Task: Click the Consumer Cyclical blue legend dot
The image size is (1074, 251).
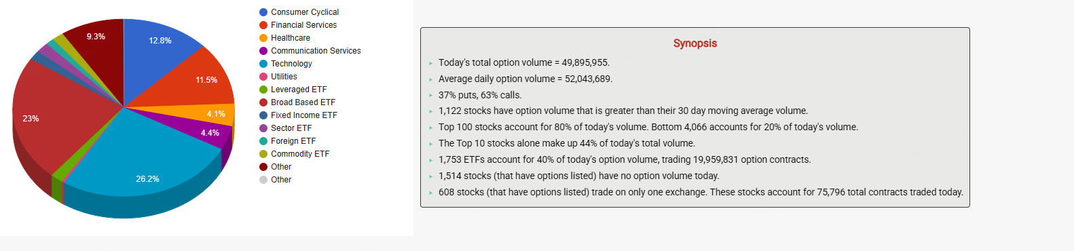Action: coord(263,12)
